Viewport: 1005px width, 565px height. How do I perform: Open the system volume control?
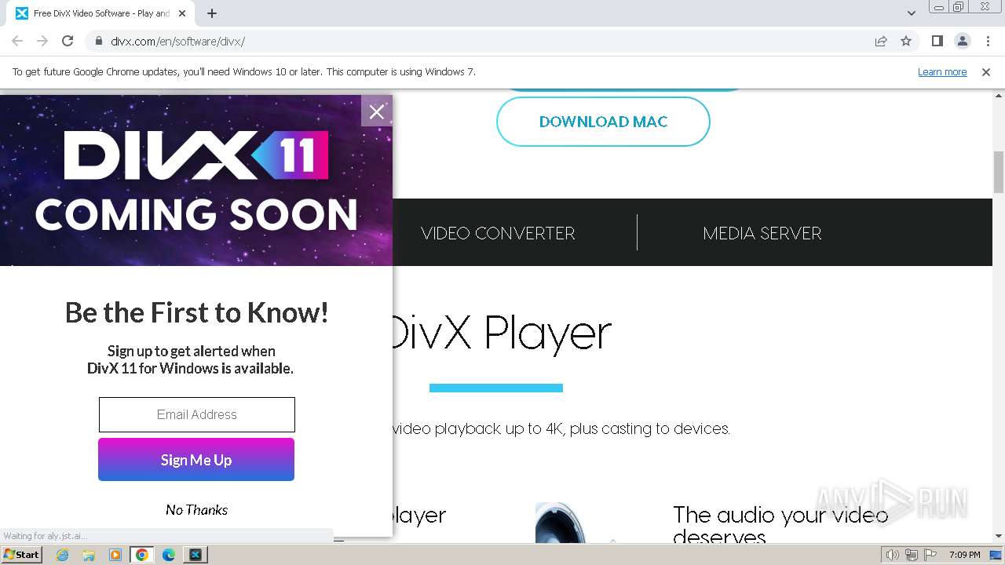894,555
